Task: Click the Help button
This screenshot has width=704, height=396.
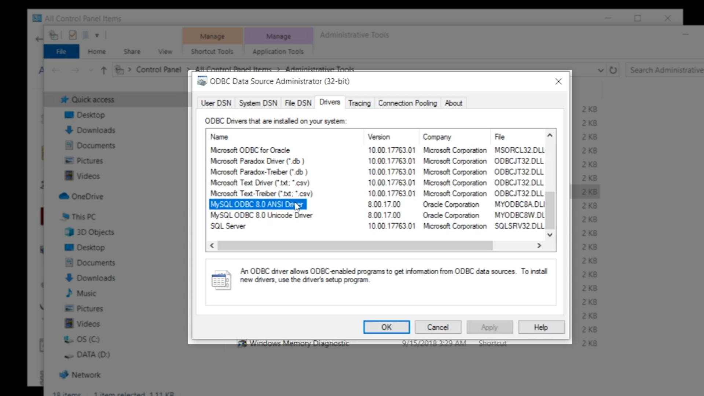Action: click(x=541, y=327)
